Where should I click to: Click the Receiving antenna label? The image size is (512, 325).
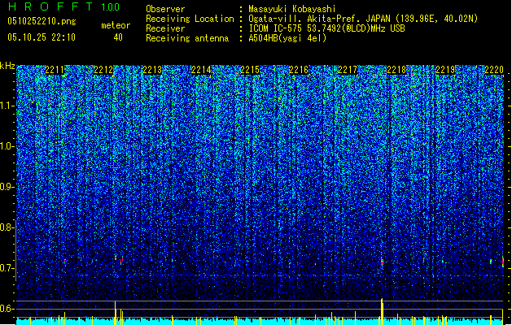point(187,38)
